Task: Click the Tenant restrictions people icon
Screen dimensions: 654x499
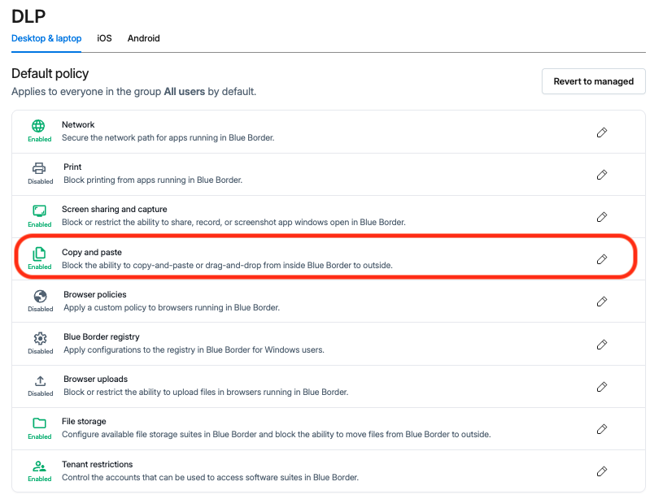Action: pyautogui.click(x=40, y=466)
